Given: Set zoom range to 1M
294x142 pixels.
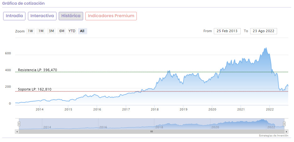Looking at the screenshot, I should point(41,31).
